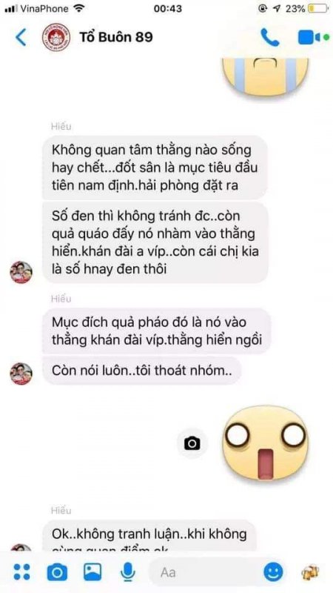Image resolution: width=333 pixels, height=593 pixels.
Task: Select message starting "Mục đích quả pháo"
Action: point(156,331)
